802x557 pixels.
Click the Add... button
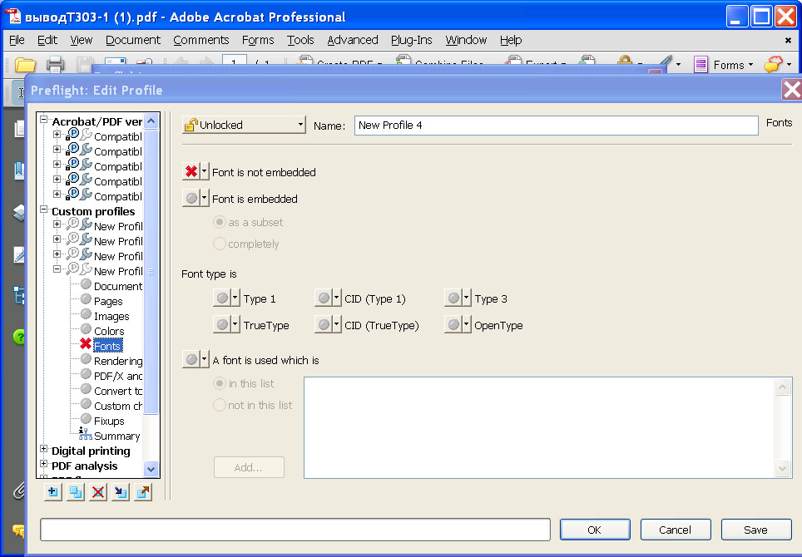pyautogui.click(x=249, y=467)
